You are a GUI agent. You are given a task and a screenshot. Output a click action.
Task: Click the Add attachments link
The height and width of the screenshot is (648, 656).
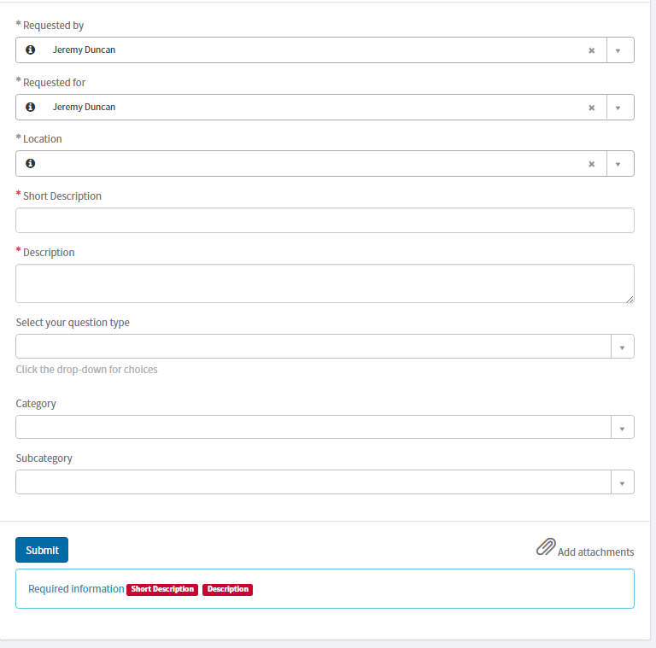click(x=595, y=552)
